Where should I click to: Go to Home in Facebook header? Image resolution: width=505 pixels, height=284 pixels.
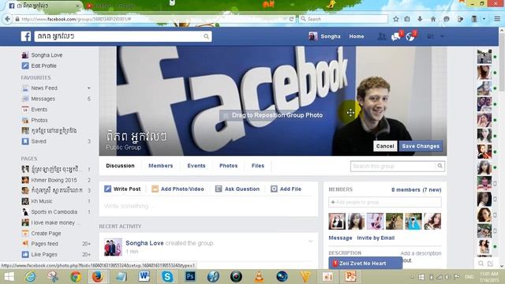tap(357, 36)
